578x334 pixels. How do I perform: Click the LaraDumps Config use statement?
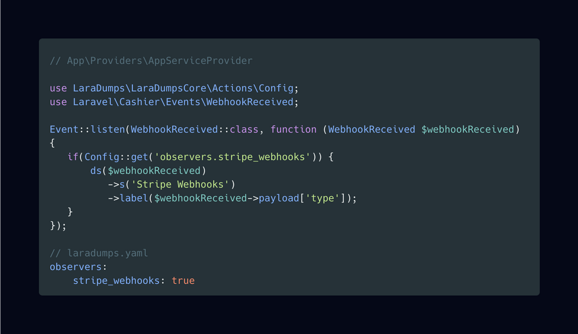tap(174, 88)
